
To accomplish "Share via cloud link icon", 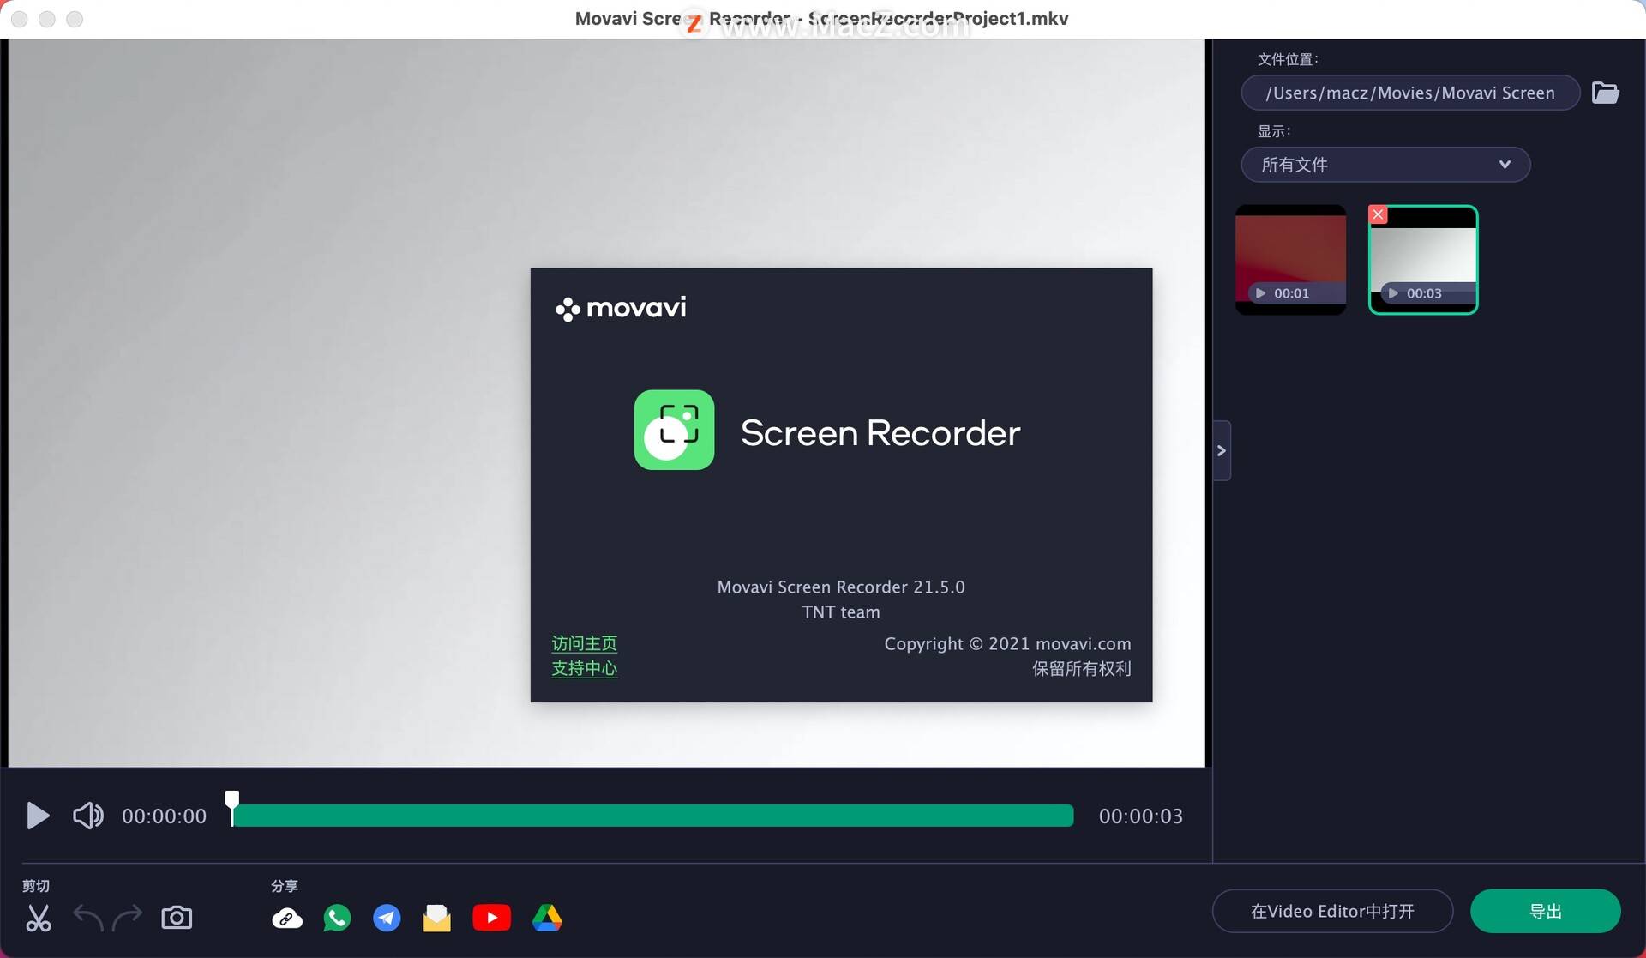I will [287, 919].
